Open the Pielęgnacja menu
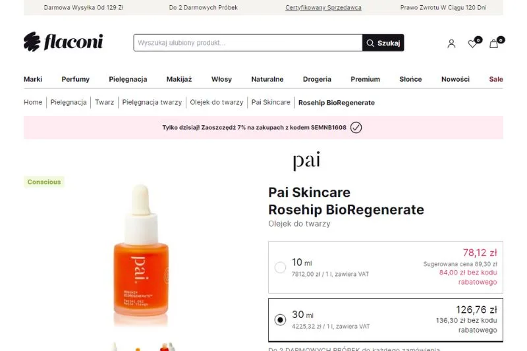Viewport: 527px width, 351px height. 128,80
